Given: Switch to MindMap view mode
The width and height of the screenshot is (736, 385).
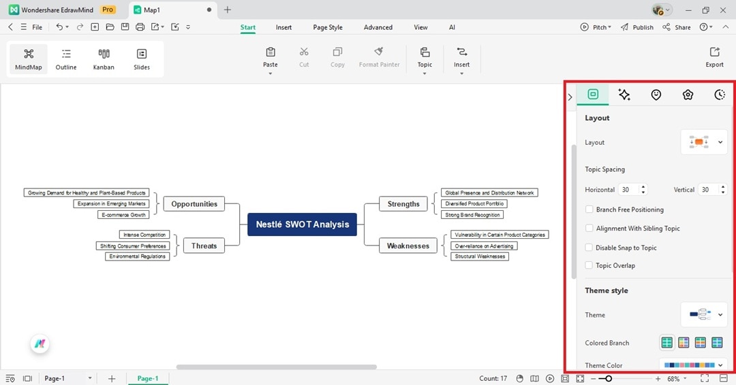Looking at the screenshot, I should 28,59.
